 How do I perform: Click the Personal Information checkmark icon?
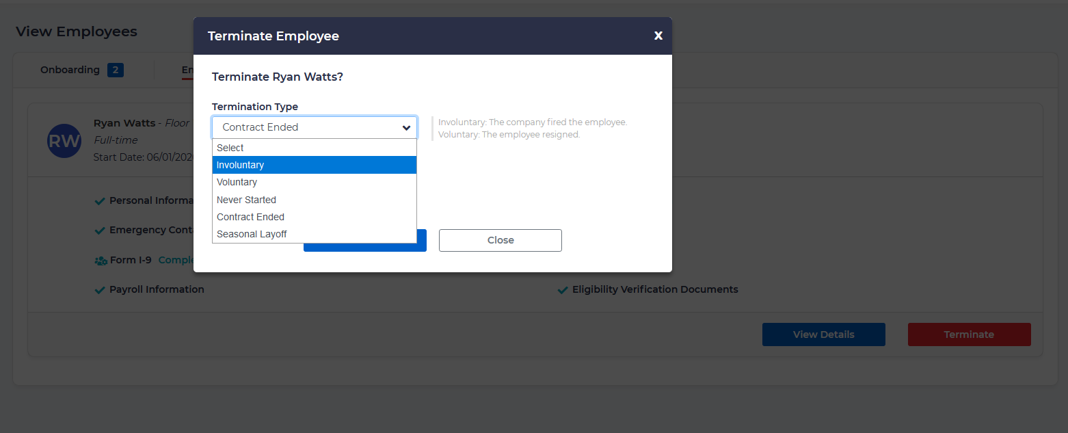click(x=100, y=201)
